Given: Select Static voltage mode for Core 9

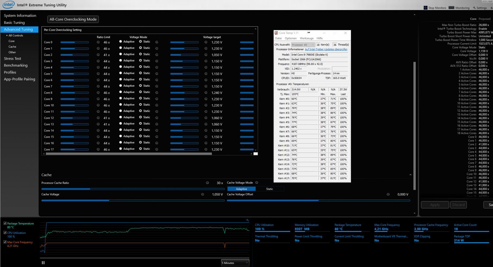Looking at the screenshot, I should [140, 98].
